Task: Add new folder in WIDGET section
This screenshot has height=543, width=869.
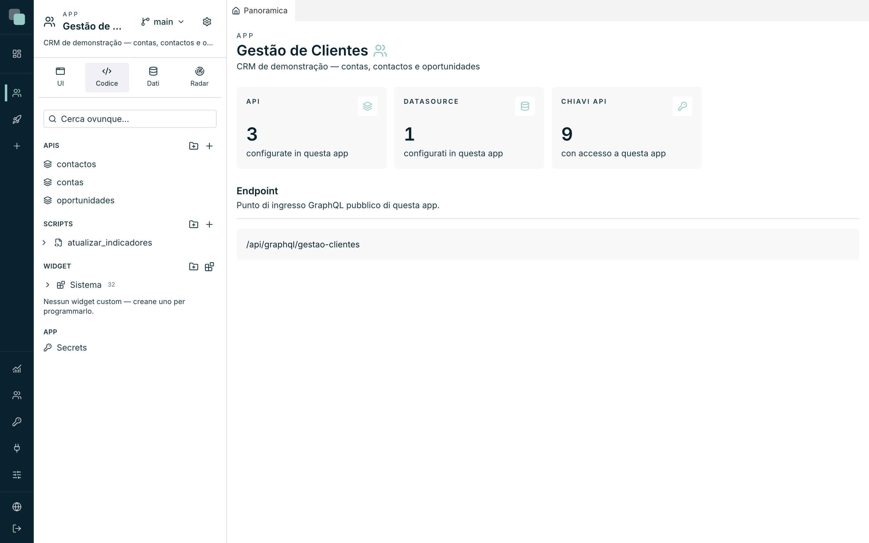Action: coord(193,266)
